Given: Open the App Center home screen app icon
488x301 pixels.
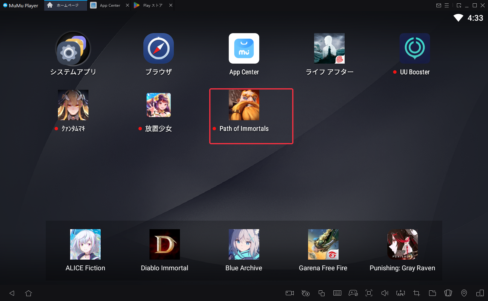Looking at the screenshot, I should click(x=244, y=48).
